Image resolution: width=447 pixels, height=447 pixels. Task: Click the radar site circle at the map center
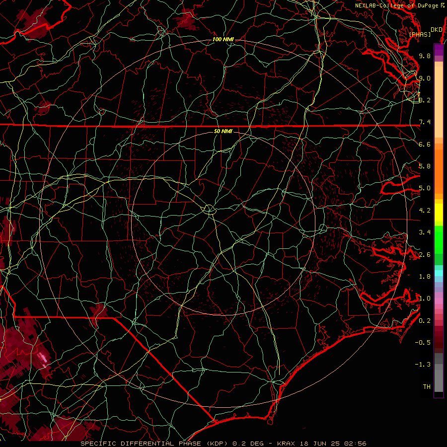209,210
